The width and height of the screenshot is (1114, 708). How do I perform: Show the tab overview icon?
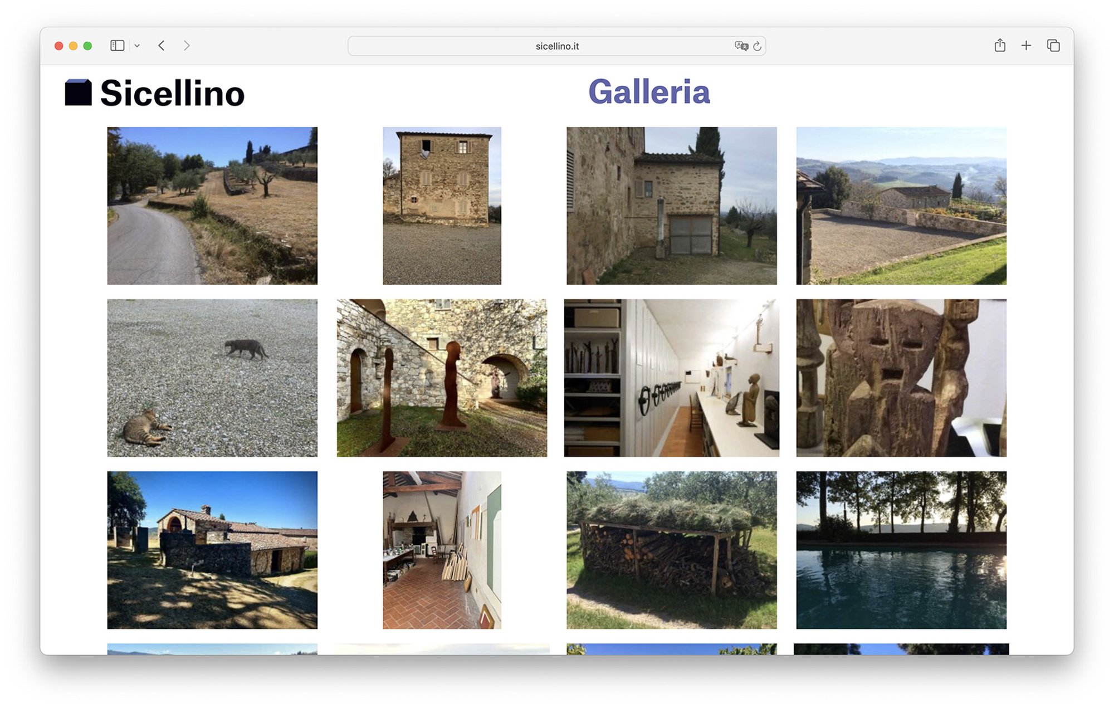1053,46
